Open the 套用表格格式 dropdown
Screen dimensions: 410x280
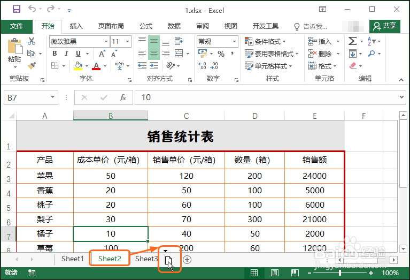point(272,54)
